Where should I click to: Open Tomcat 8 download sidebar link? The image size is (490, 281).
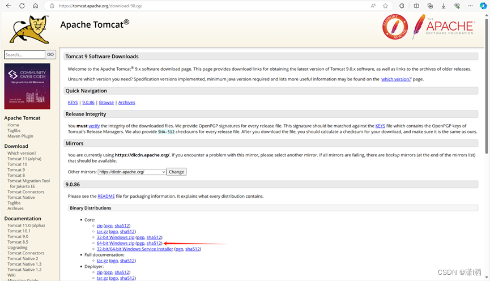16,176
